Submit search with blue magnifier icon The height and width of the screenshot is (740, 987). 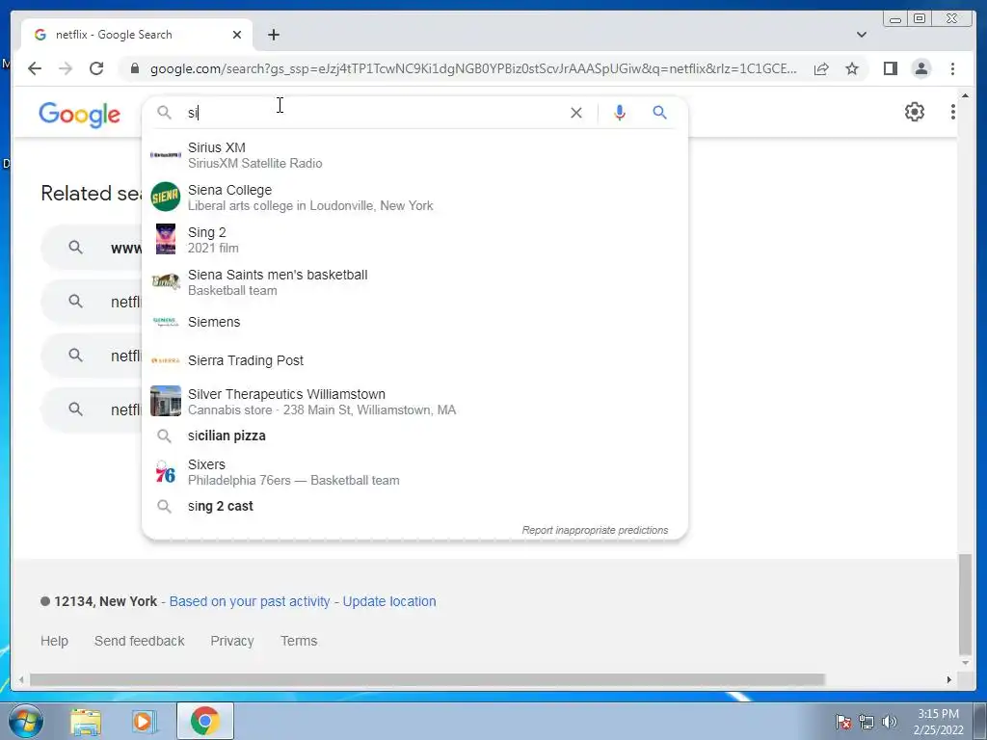(659, 113)
